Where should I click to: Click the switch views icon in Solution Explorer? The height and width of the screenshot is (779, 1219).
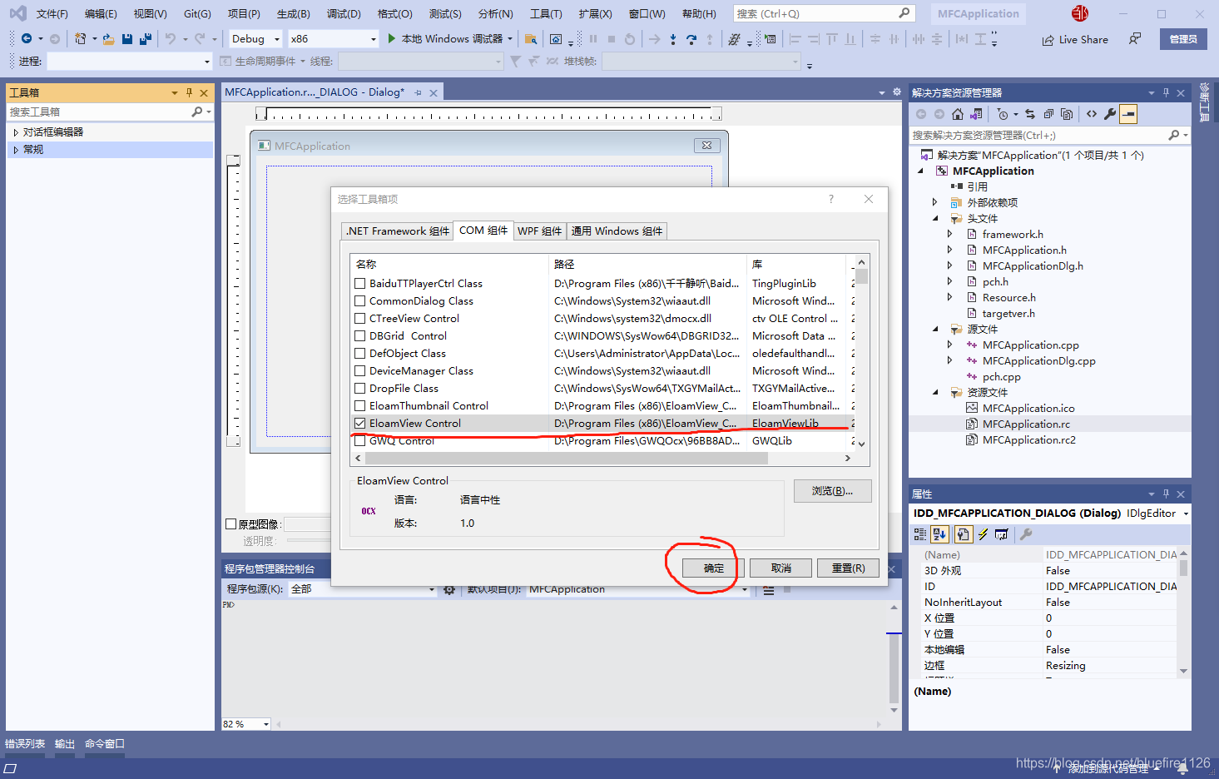[976, 114]
